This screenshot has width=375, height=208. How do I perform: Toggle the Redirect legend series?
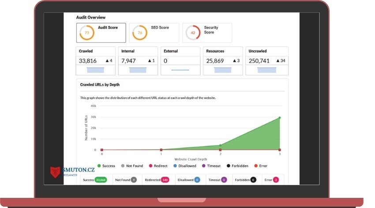[x=158, y=166]
